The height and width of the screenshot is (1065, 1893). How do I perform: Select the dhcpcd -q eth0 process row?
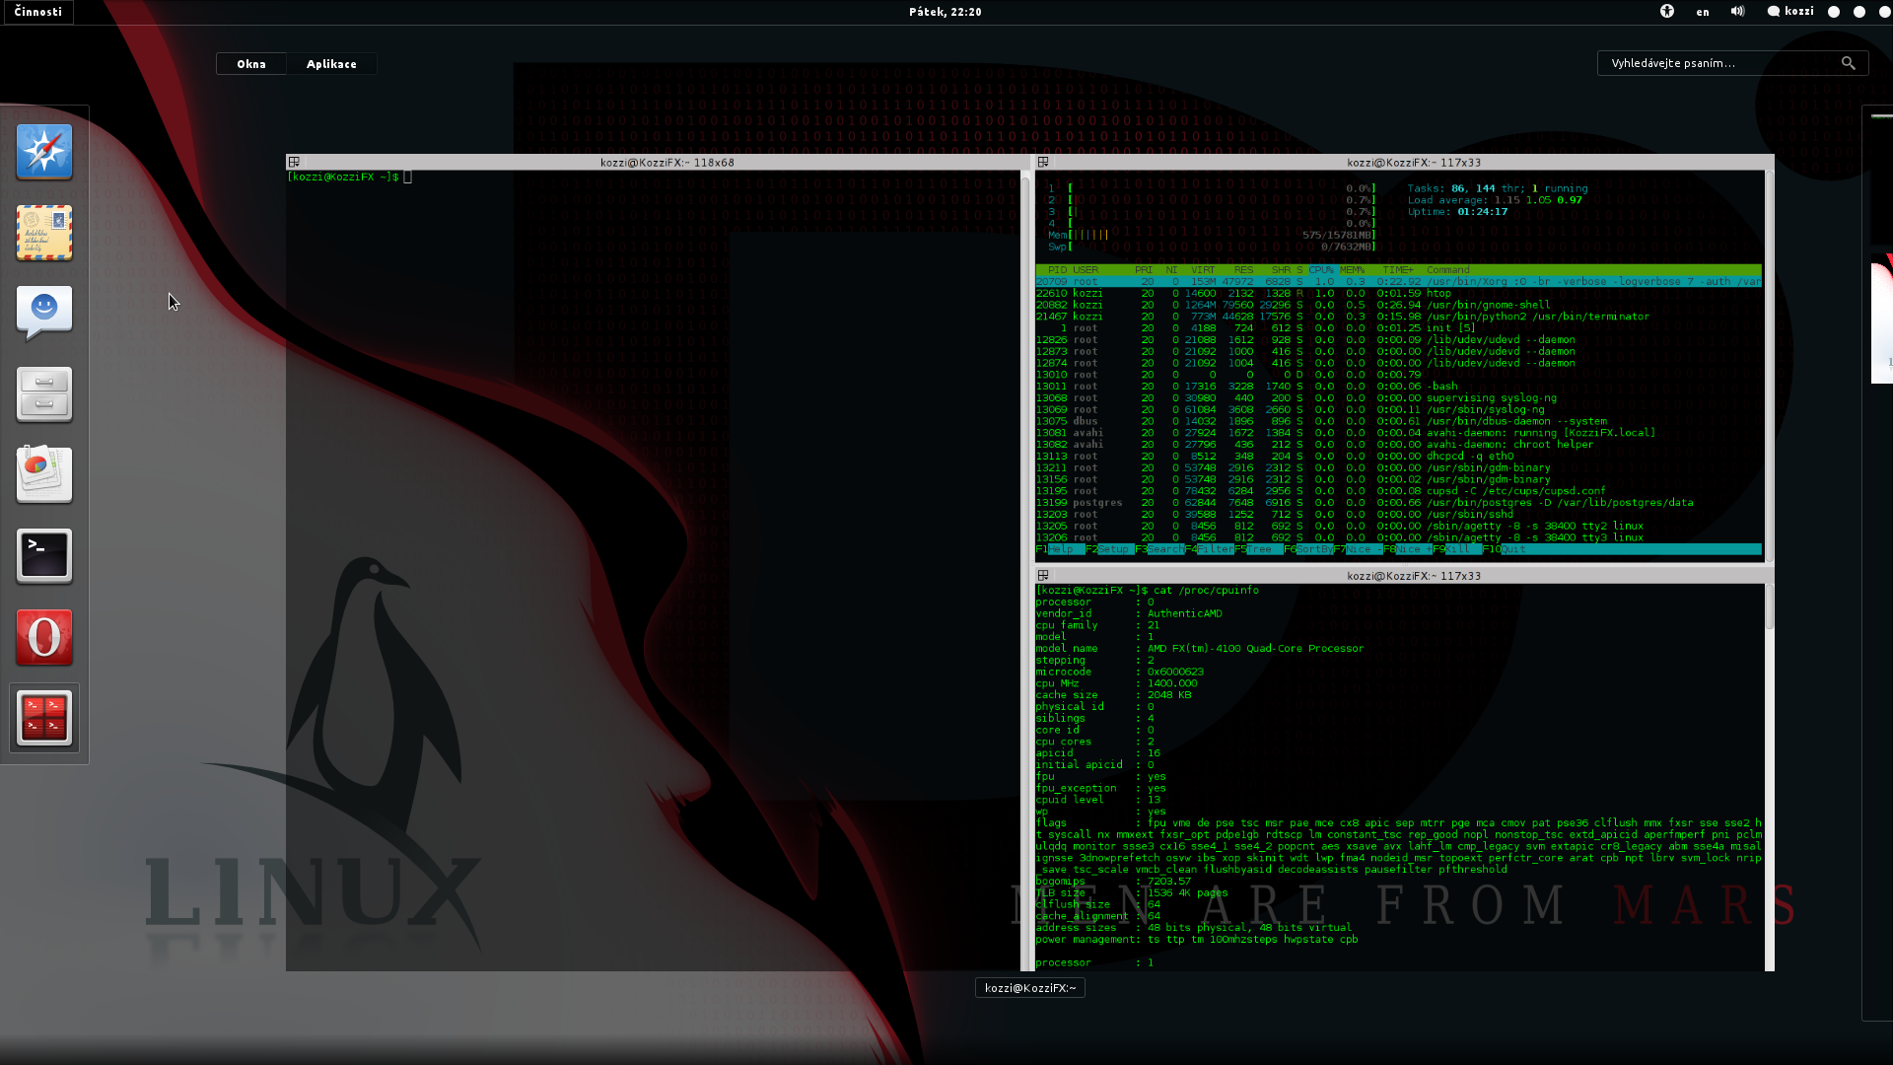pos(1398,457)
